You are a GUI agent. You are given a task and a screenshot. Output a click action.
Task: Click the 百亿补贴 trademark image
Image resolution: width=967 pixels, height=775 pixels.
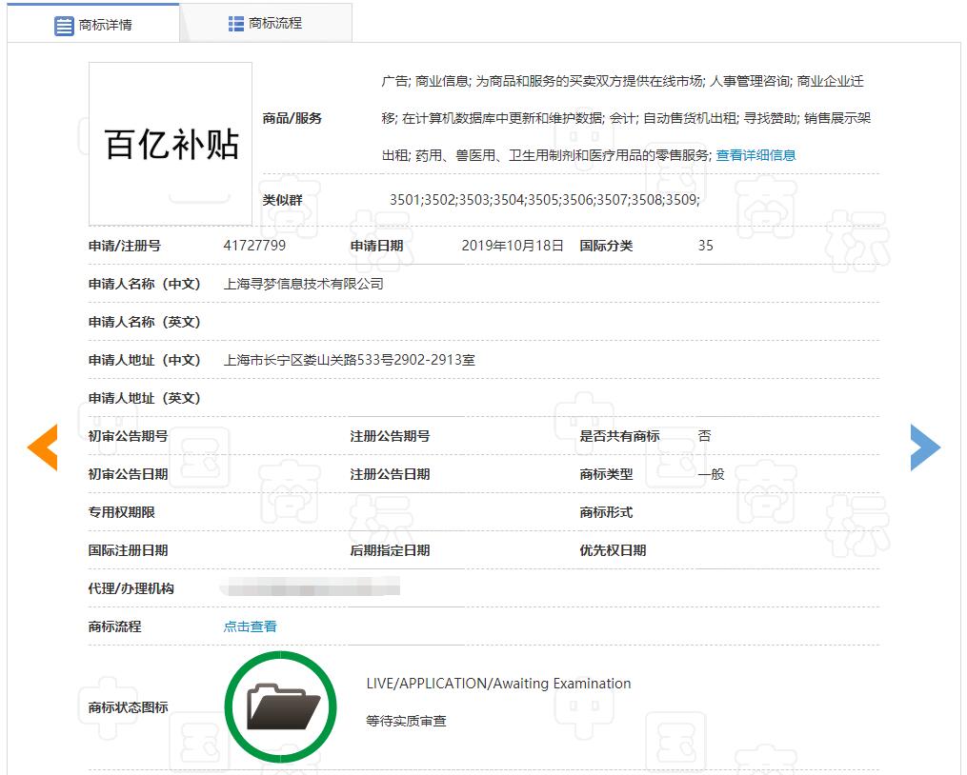[x=171, y=144]
